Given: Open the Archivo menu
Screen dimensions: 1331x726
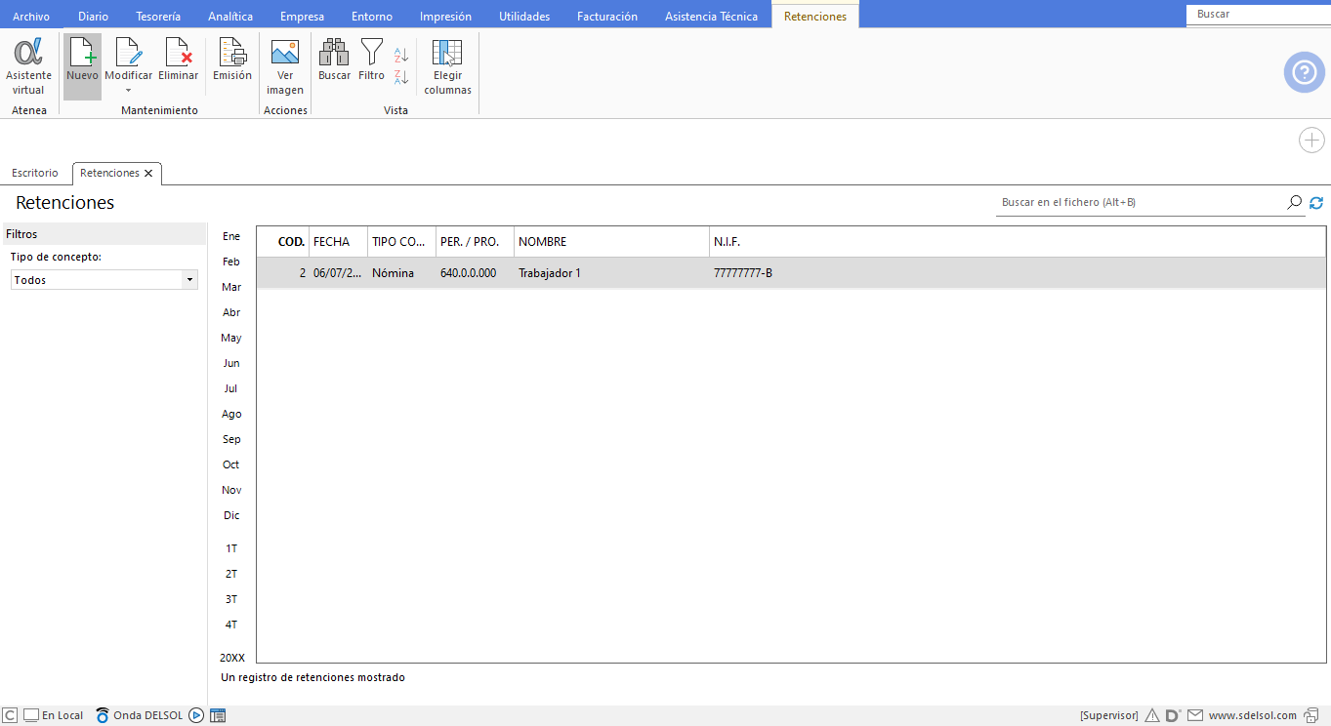Looking at the screenshot, I should click(30, 17).
